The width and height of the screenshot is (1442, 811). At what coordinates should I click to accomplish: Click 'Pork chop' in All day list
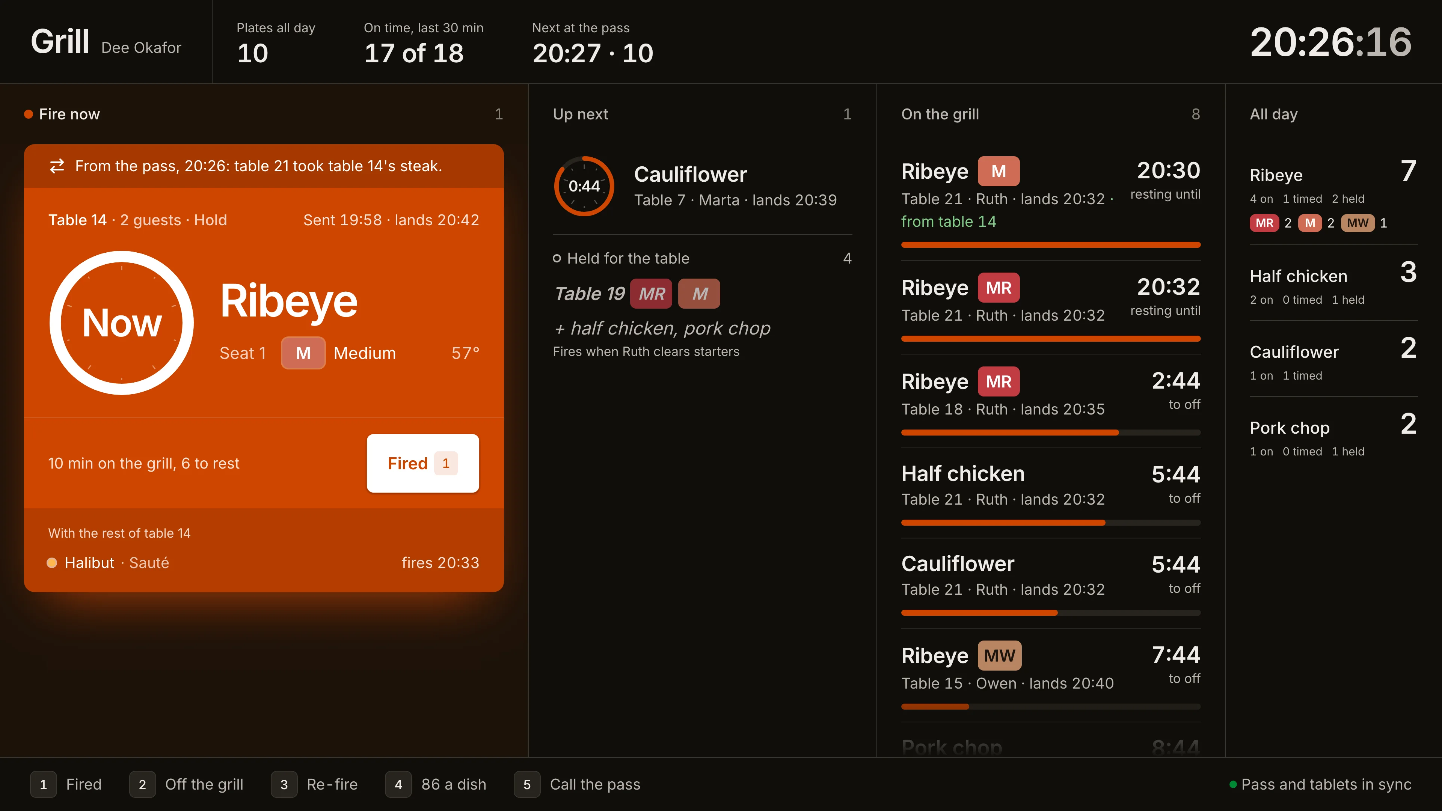pos(1289,428)
